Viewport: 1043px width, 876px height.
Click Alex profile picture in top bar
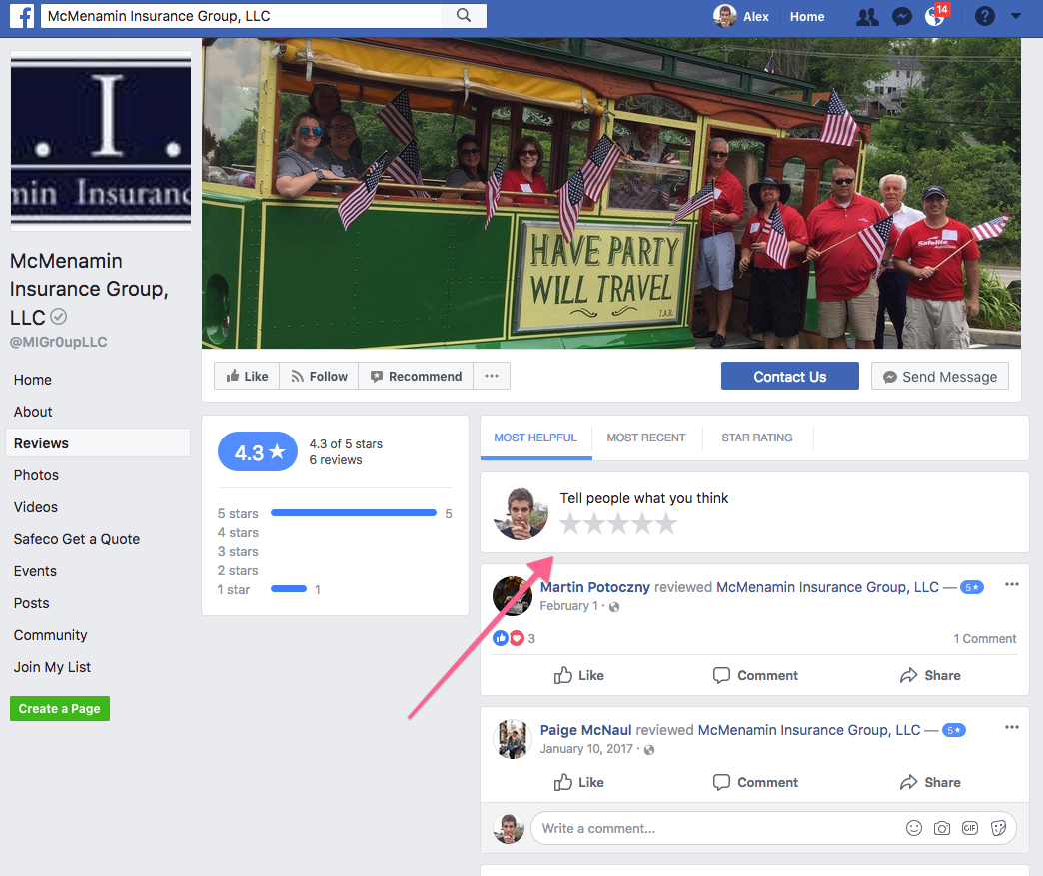pyautogui.click(x=725, y=16)
